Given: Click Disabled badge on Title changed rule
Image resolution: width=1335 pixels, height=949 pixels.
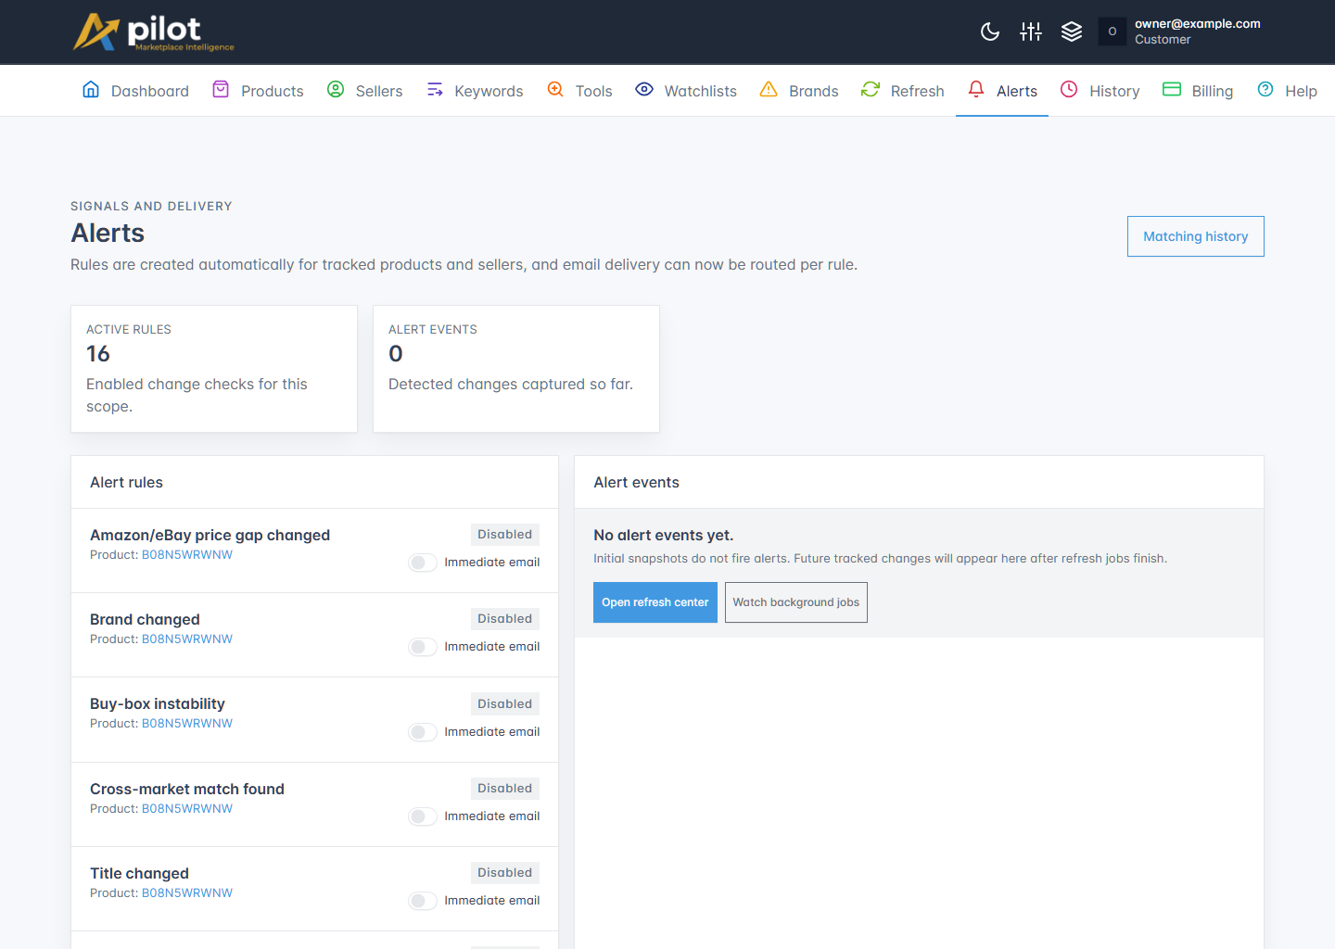Looking at the screenshot, I should point(504,873).
